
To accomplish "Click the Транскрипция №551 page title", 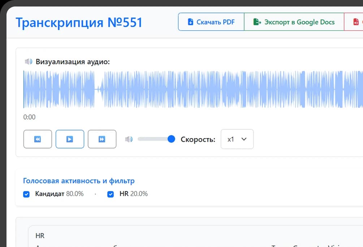I will click(79, 23).
